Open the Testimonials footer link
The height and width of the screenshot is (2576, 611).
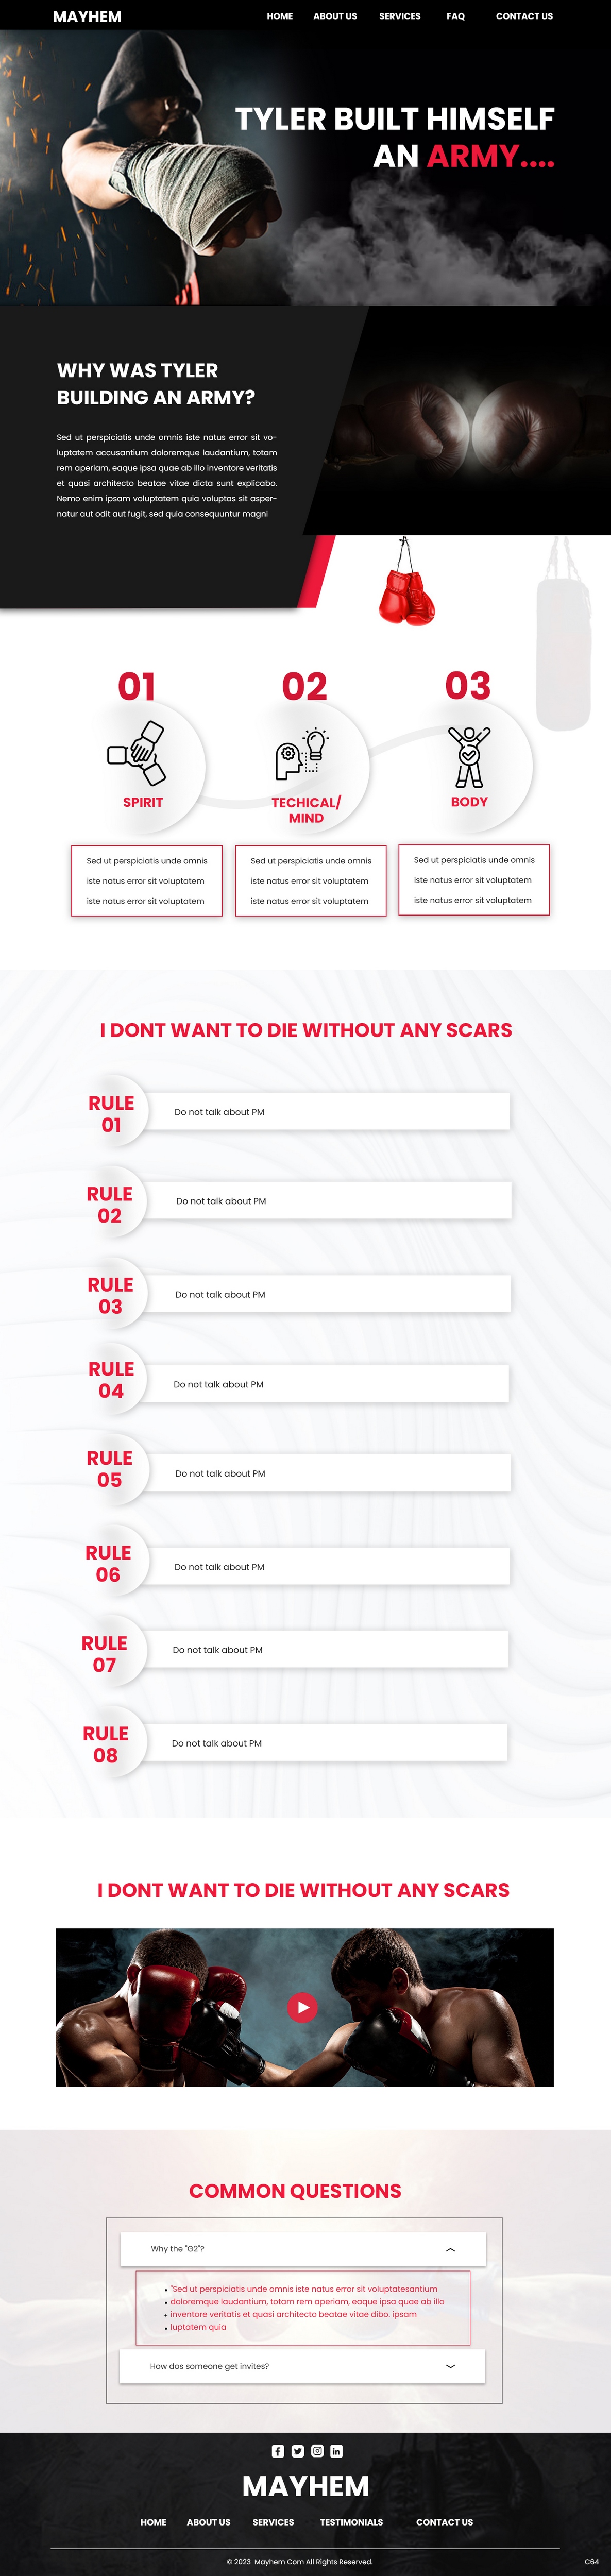(351, 2522)
